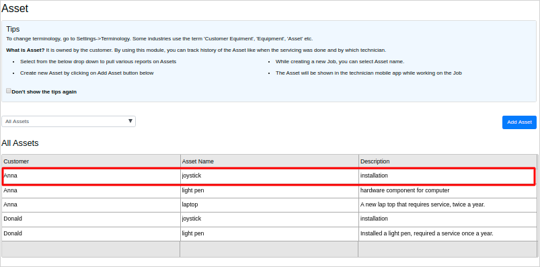Viewport: 540px width, 267px height.
Task: Select Anna in the joystick row
Action: coord(10,176)
